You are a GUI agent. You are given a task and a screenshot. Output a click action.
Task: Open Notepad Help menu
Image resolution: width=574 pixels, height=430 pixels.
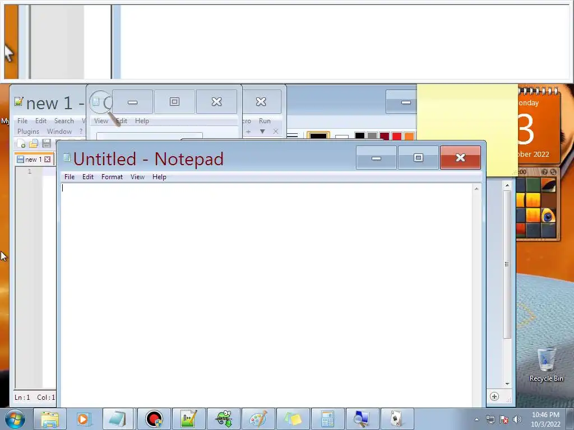coord(159,176)
